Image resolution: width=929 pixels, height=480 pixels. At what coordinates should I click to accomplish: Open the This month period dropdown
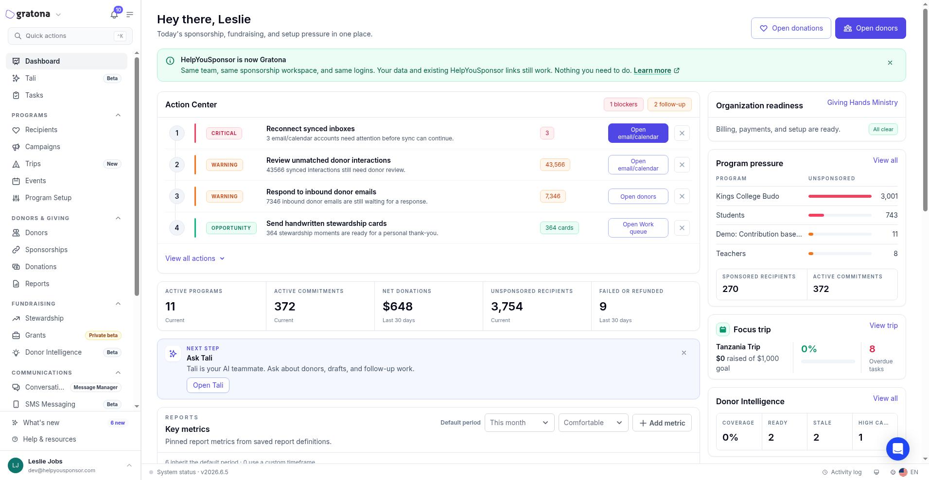519,423
